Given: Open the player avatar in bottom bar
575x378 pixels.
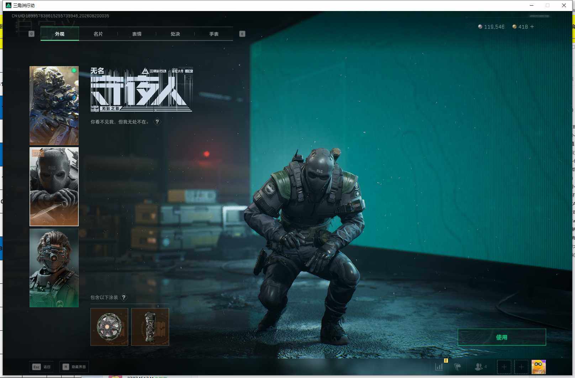Looking at the screenshot, I should coord(538,367).
